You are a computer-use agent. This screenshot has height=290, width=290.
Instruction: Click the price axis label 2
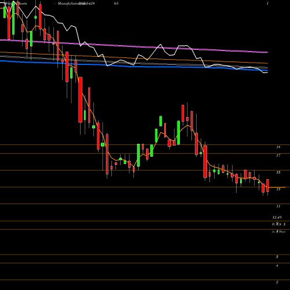click(277, 282)
